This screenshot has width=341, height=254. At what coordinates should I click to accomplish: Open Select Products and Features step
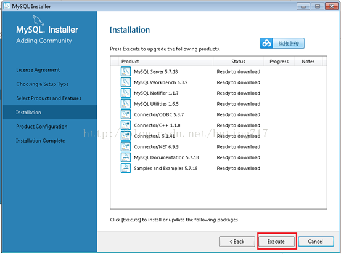(49, 98)
